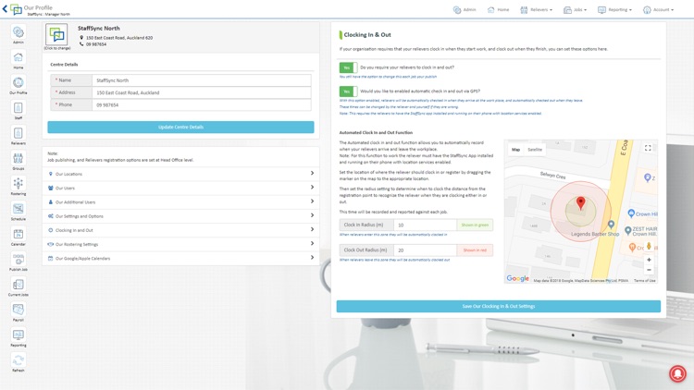Click the Street View pegman on map

click(649, 246)
